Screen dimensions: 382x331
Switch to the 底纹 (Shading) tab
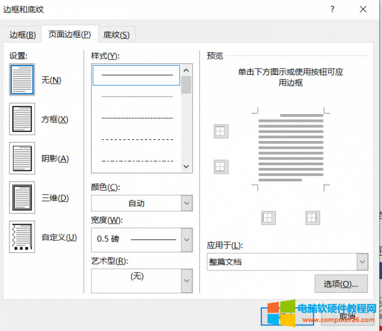[116, 35]
